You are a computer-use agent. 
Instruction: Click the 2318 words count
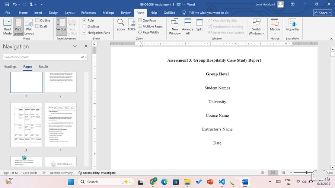30,173
